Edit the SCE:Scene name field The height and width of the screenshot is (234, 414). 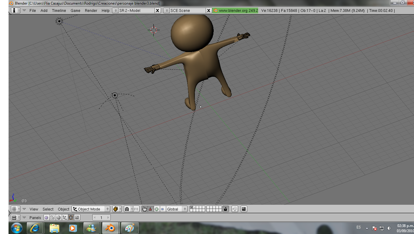tap(188, 10)
